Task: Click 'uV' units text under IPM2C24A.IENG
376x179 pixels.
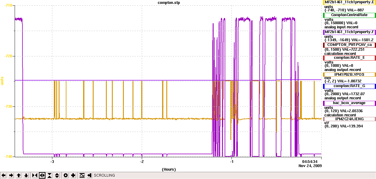Action: click(x=327, y=123)
